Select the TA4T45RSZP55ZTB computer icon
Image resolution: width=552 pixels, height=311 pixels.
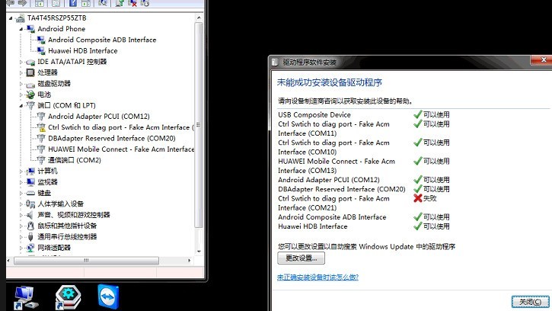point(20,18)
